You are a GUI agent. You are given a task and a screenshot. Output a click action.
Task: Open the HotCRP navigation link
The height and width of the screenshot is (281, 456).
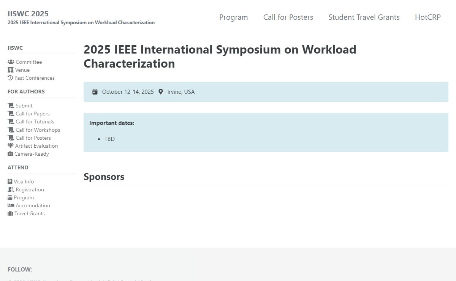pyautogui.click(x=427, y=17)
